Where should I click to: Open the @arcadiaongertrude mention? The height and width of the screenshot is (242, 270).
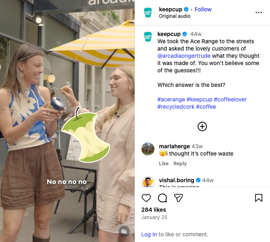[184, 56]
